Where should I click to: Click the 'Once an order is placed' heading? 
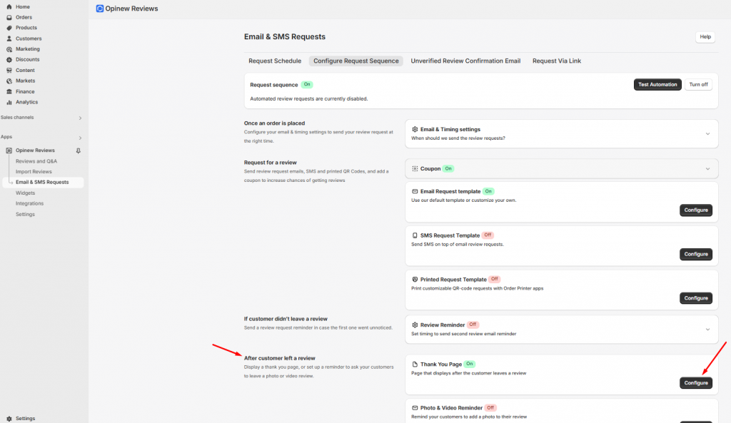click(274, 123)
